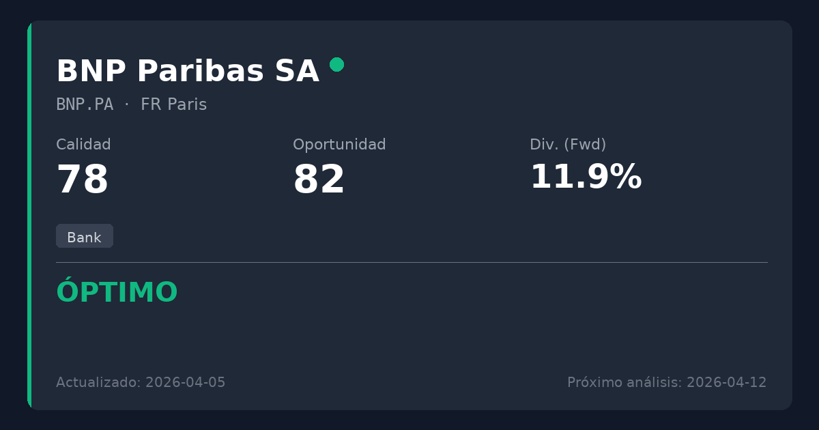
Task: Click the green accent bar on card edge
Action: (x=29, y=215)
